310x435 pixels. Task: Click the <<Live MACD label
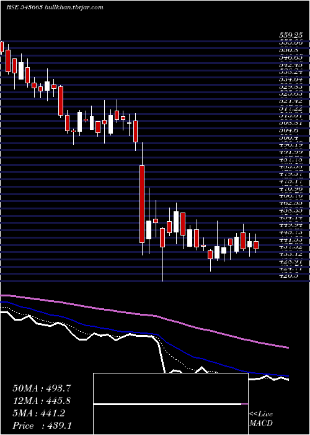(x=261, y=419)
